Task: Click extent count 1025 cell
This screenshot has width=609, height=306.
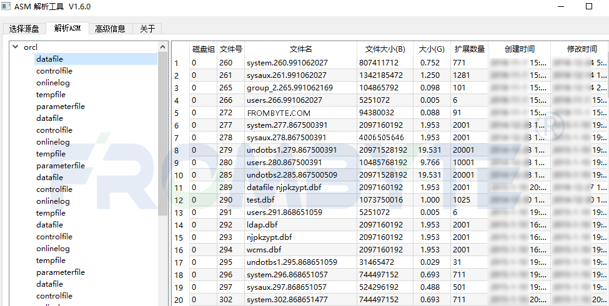Action: tap(470, 200)
